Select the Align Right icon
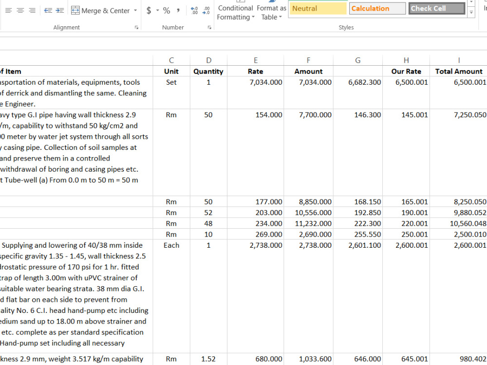Image resolution: width=487 pixels, height=365 pixels. (x=32, y=11)
